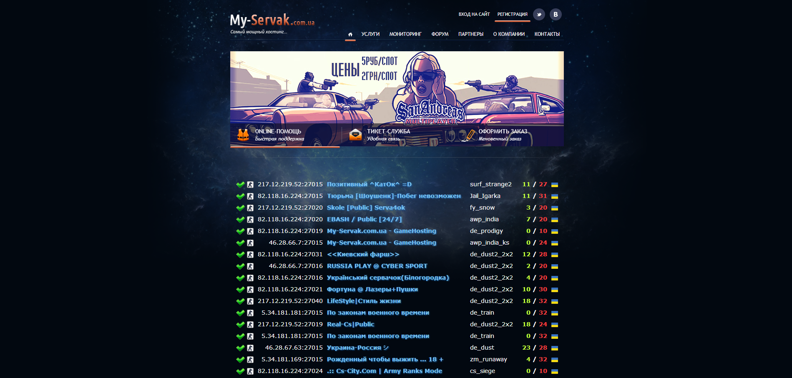Viewport: 792px width, 378px height.
Task: Click Counter-Strike icon for Рожденный чтобы выжить
Action: (250, 360)
